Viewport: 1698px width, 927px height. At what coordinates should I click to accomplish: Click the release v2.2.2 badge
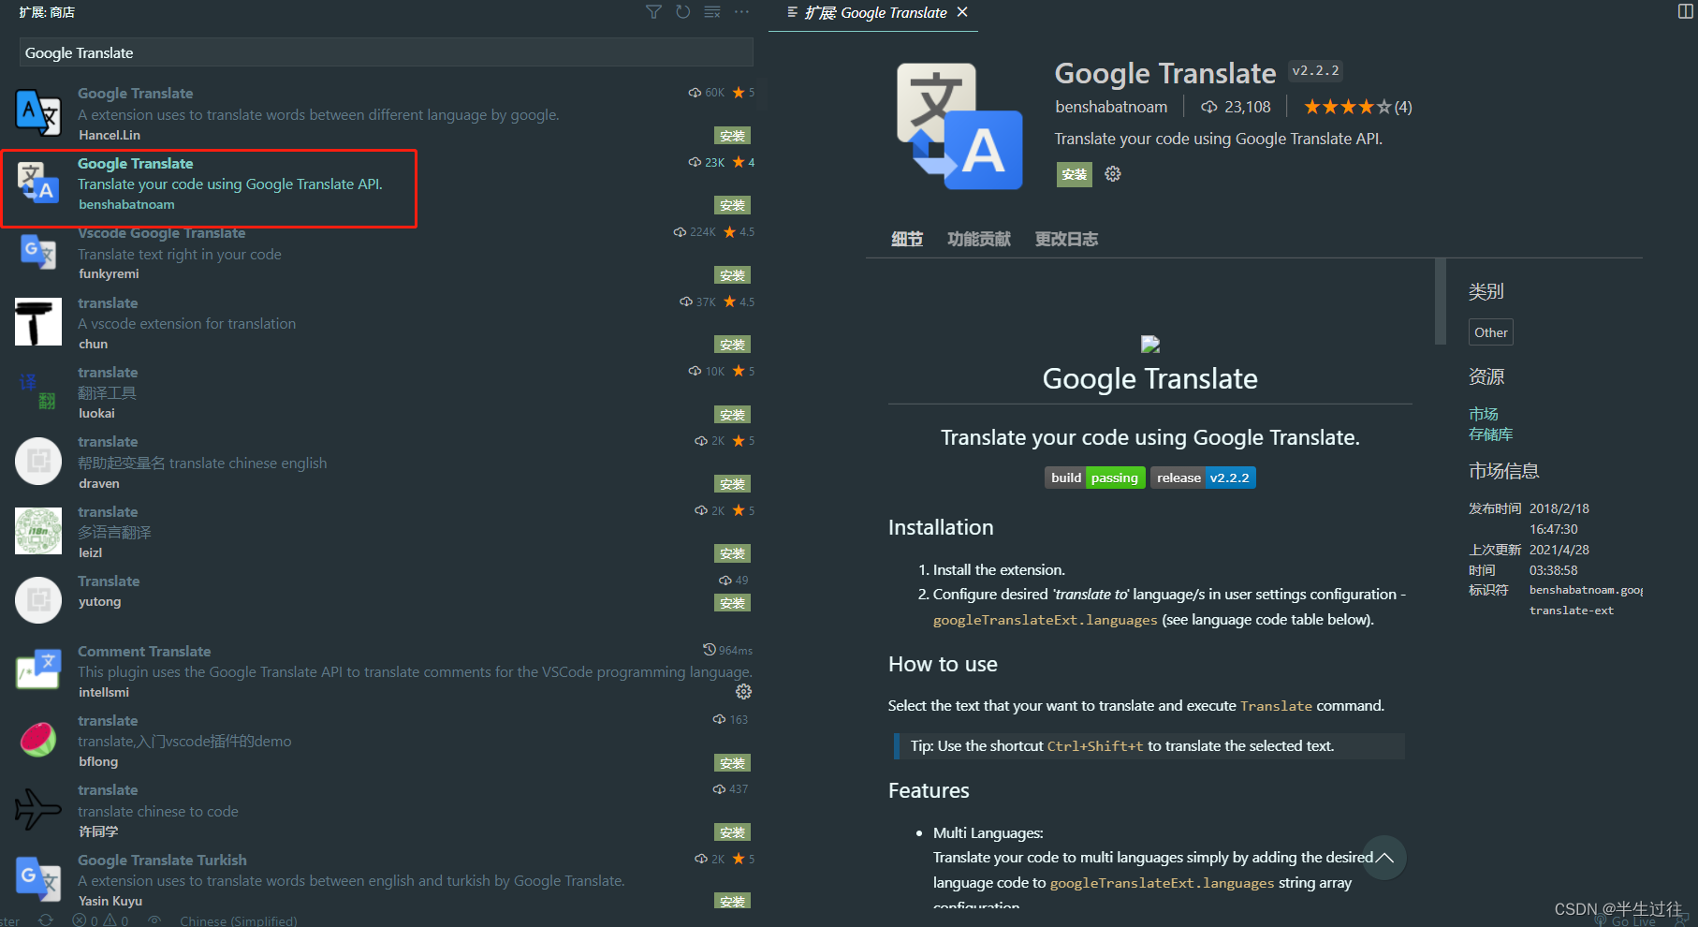[1203, 478]
